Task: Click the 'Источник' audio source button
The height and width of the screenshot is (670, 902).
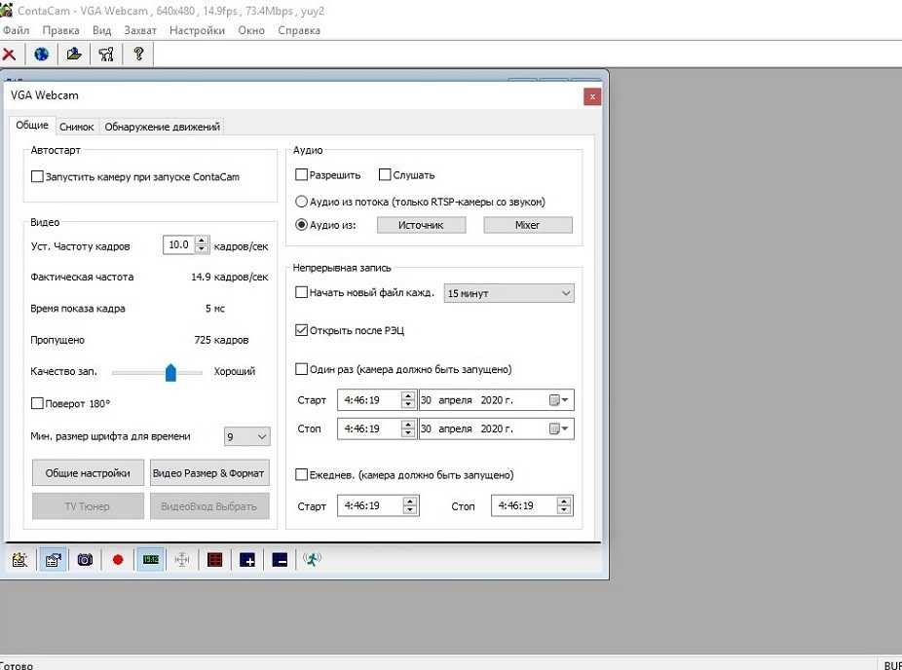Action: coord(421,225)
